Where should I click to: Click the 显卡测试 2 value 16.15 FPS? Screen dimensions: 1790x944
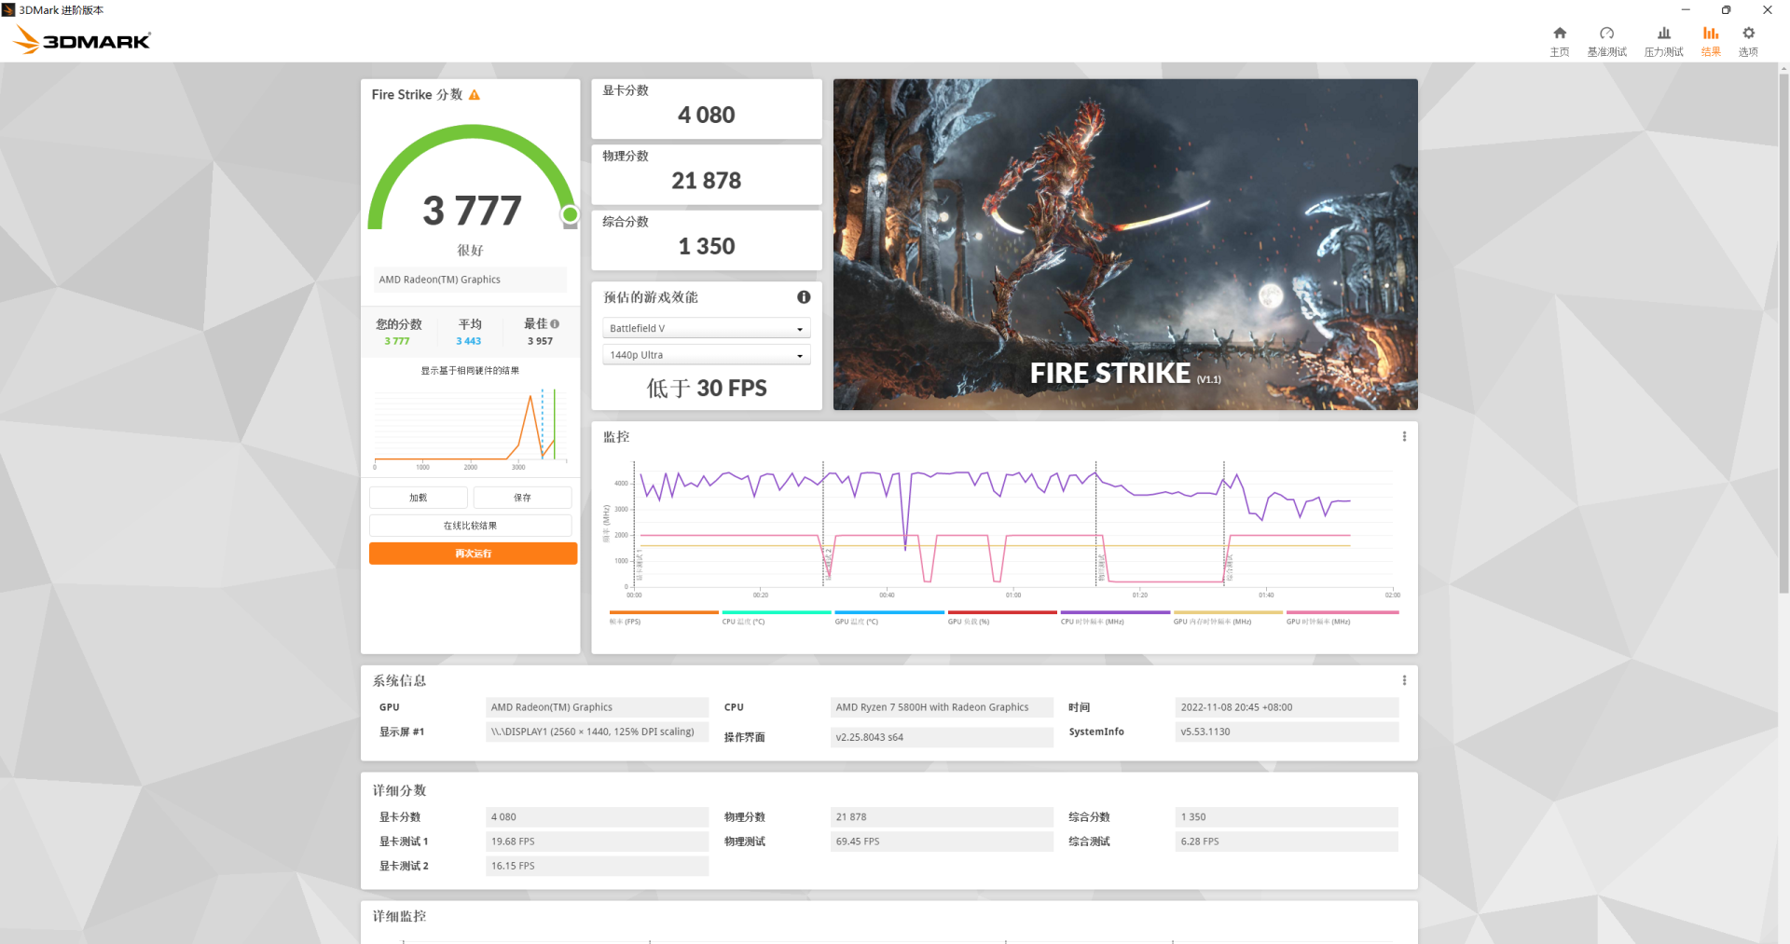[597, 866]
